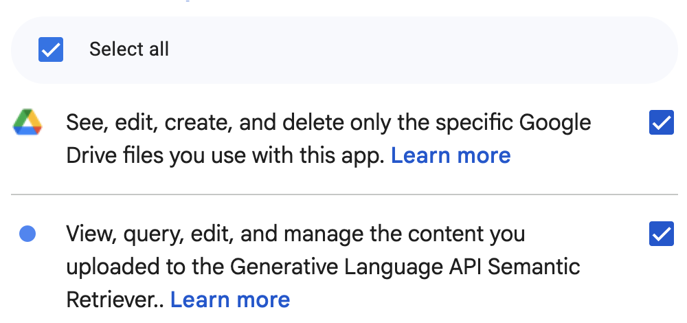
Task: Click the white checkmark inside Select all box
Action: (x=51, y=49)
